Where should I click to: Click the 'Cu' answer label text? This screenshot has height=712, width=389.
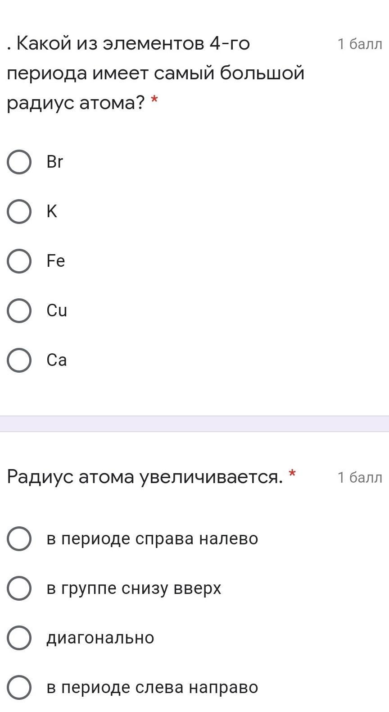(x=57, y=311)
